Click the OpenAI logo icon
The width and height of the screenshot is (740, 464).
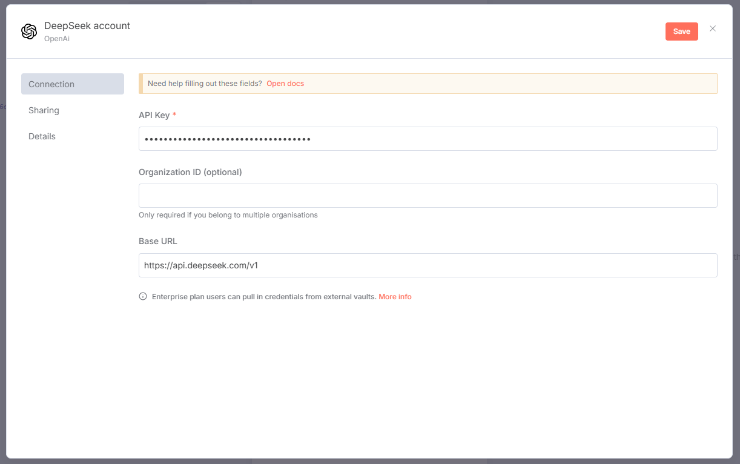[x=29, y=31]
